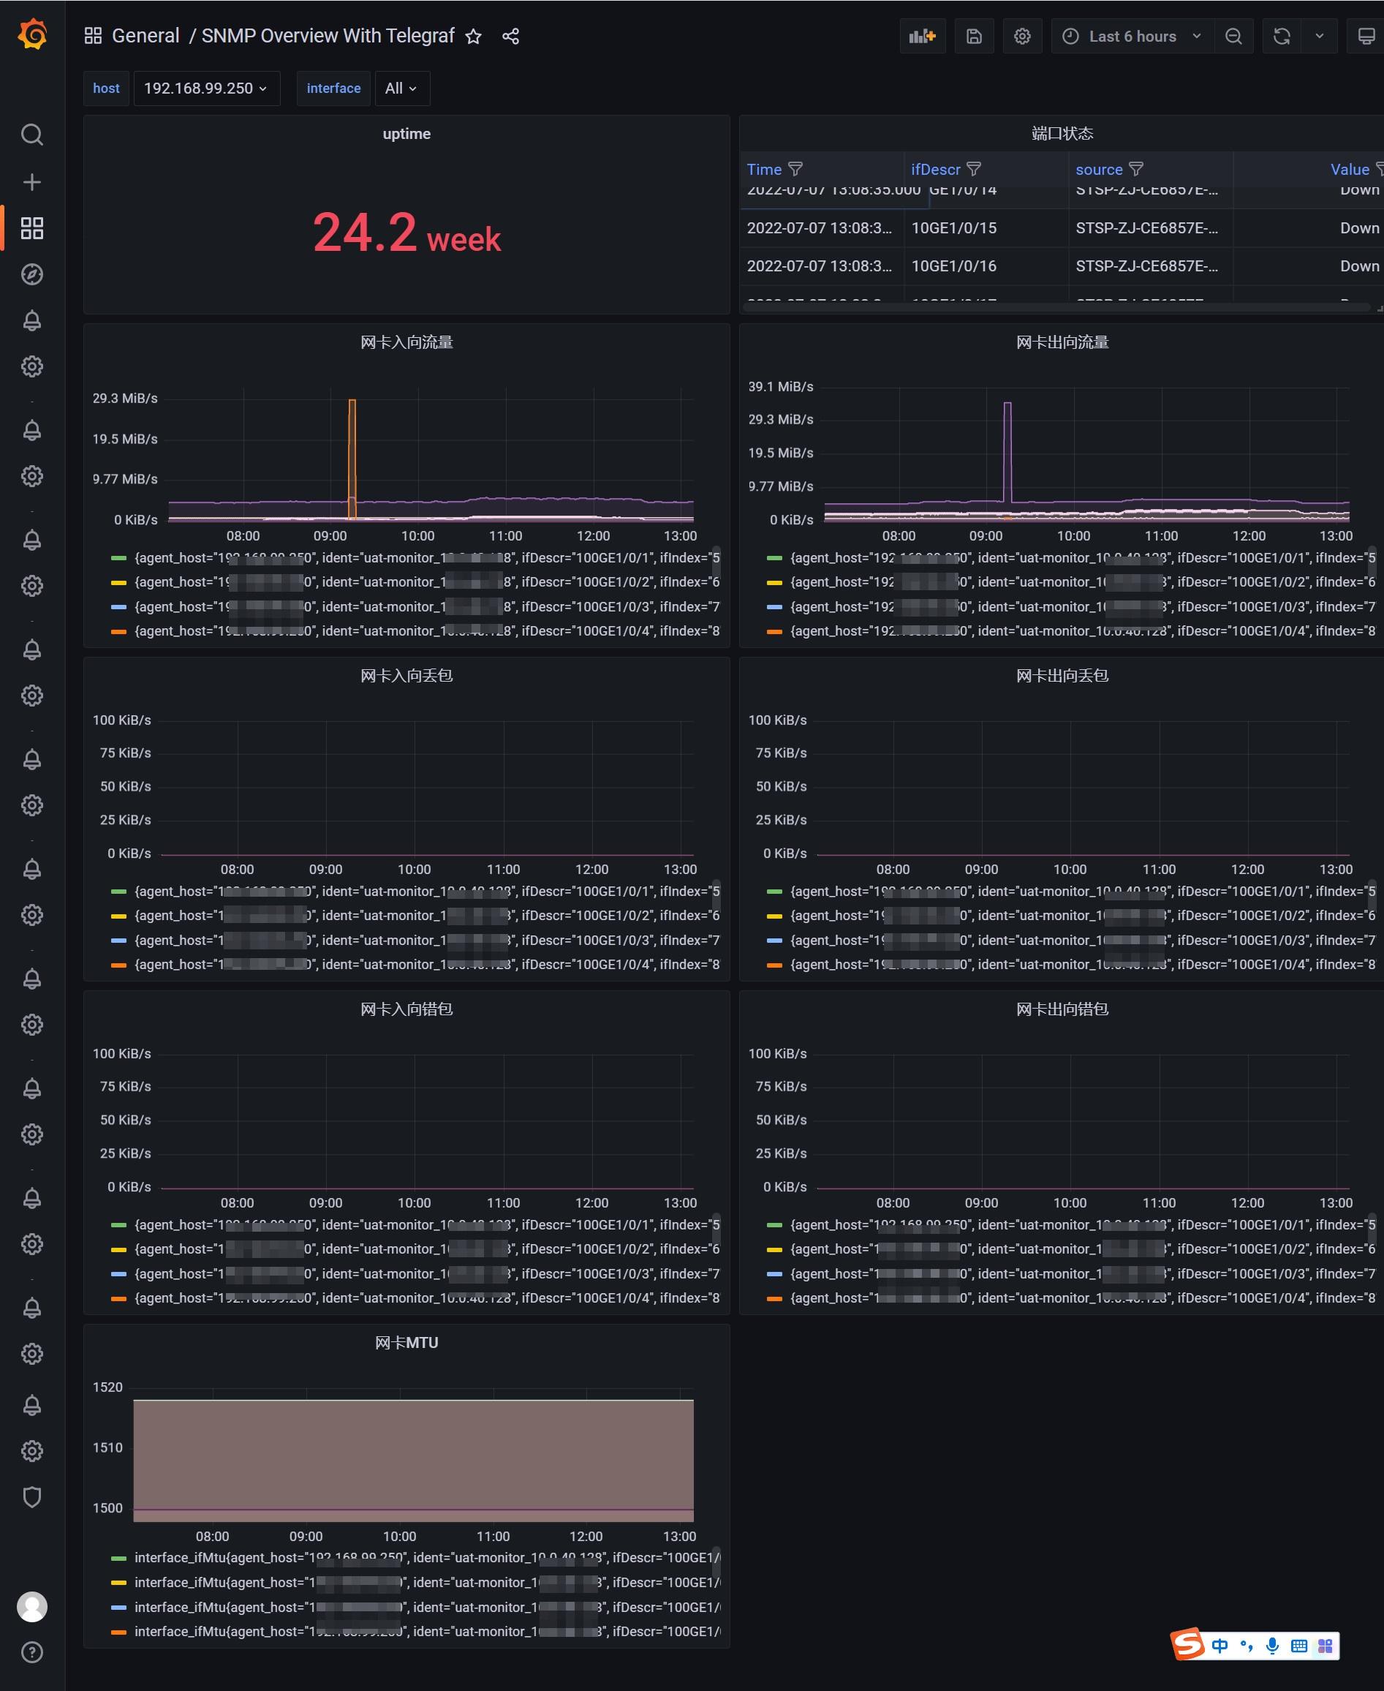Toggle 100GE1/0/1 series in 网卡出向丢包 legend
1384x1691 pixels.
point(1083,891)
